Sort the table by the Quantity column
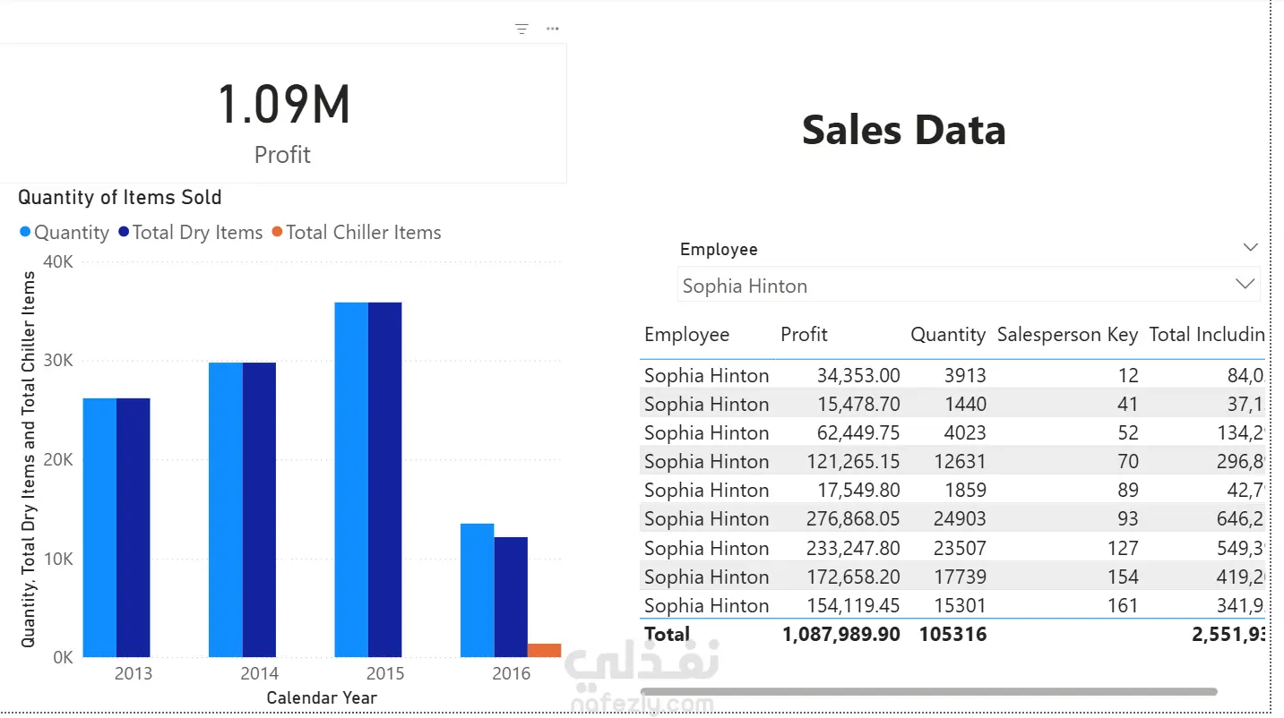This screenshot has height=718, width=1284. pos(947,335)
